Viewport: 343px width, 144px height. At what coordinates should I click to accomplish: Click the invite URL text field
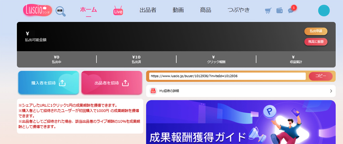[227, 76]
